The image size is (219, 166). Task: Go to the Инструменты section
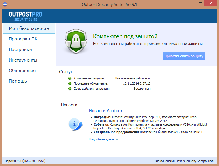[23, 60]
